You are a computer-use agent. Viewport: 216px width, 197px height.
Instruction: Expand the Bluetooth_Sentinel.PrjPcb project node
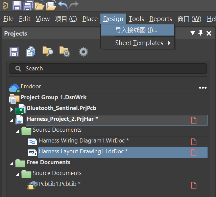(11, 109)
